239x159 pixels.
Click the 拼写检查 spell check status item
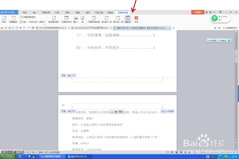pos(54,152)
